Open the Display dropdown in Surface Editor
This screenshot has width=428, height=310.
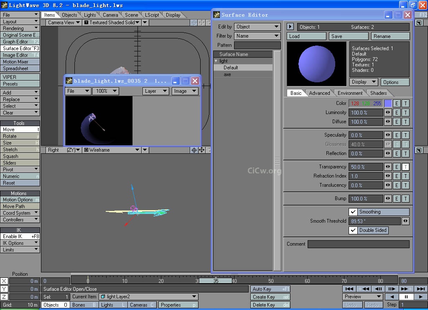pos(364,82)
